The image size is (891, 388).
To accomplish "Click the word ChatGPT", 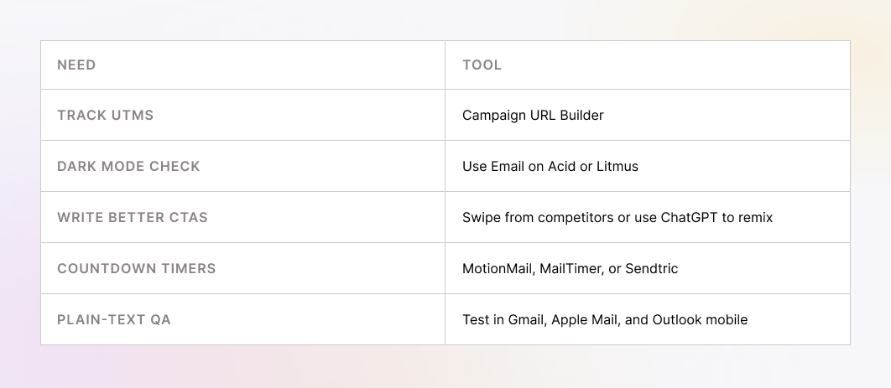I will point(690,218).
